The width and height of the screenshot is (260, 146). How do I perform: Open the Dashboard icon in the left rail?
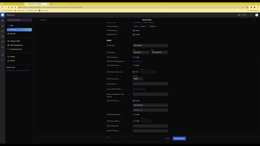pos(2,21)
